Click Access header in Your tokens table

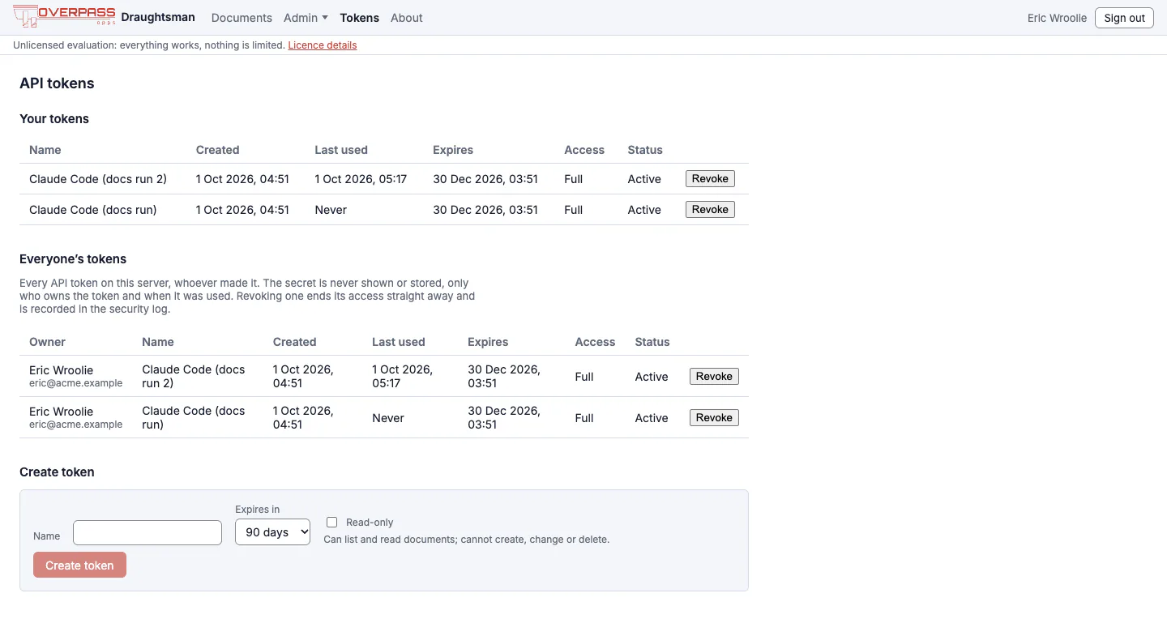click(584, 150)
